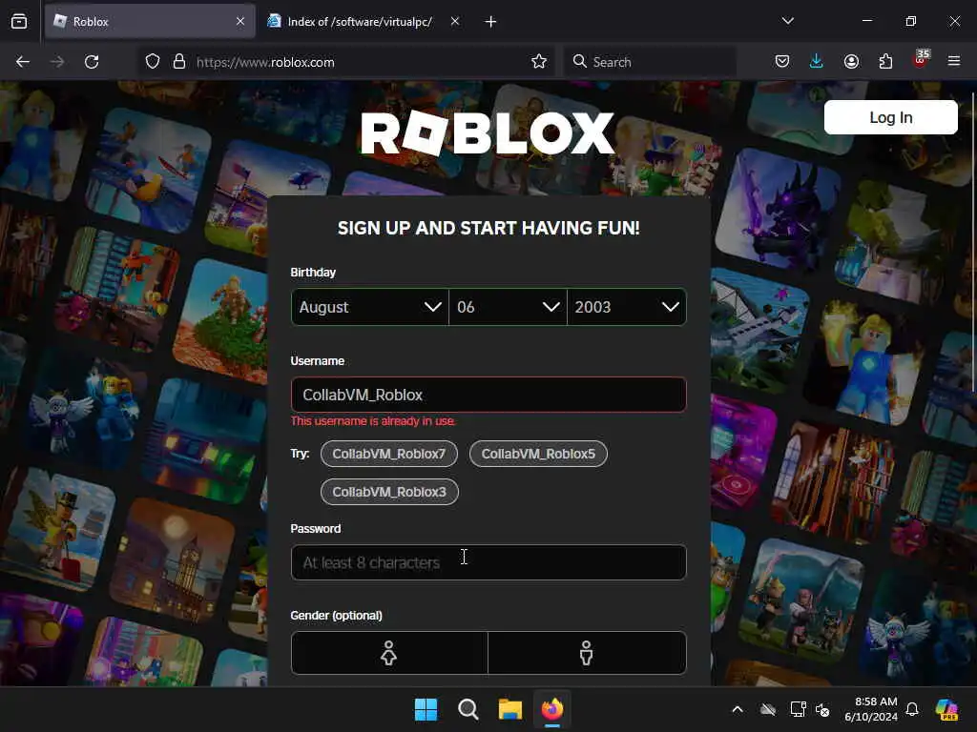Image resolution: width=977 pixels, height=732 pixels.
Task: Open the birthday day dropdown showing 06
Action: click(x=508, y=307)
